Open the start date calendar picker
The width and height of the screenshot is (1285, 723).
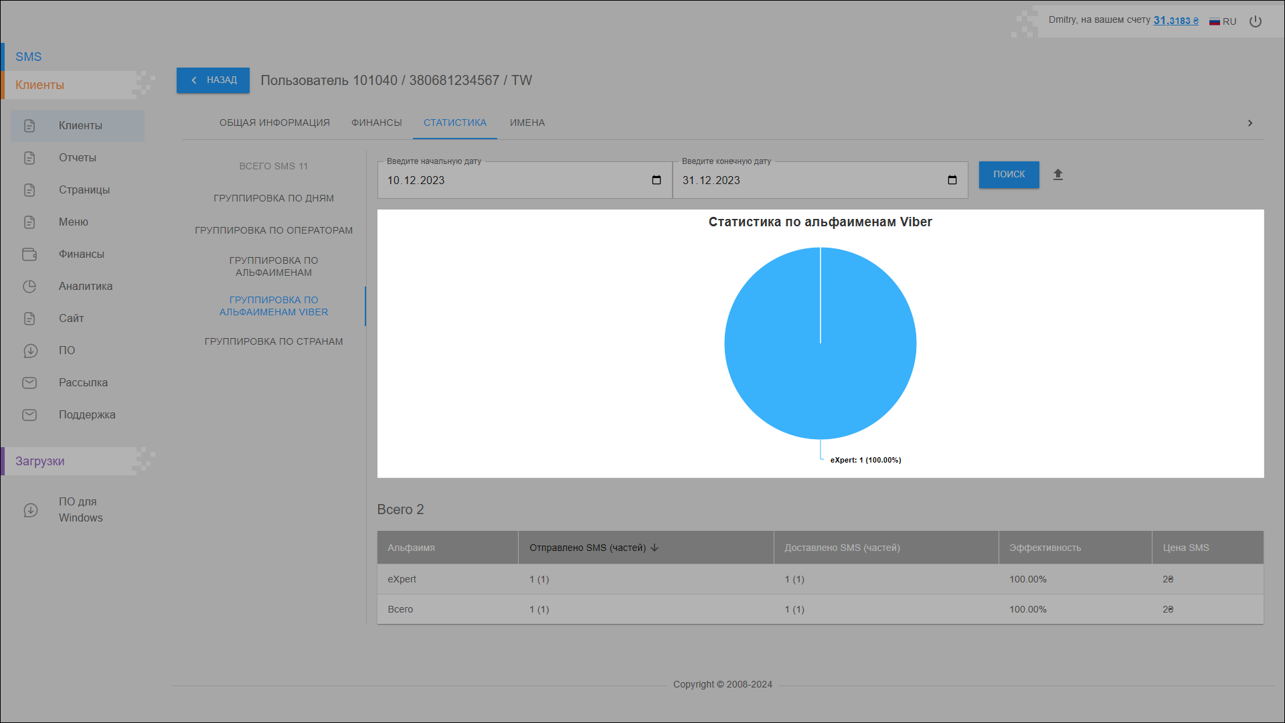click(x=656, y=180)
